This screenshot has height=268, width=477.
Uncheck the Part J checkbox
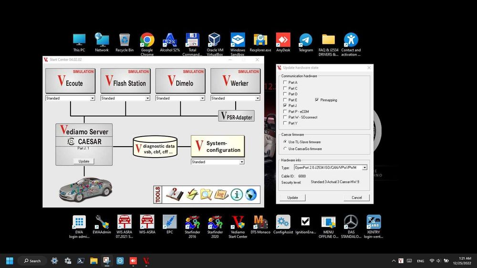click(x=285, y=105)
